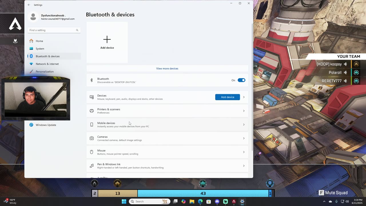Click the Settings window vertical scrollbar

point(252,87)
